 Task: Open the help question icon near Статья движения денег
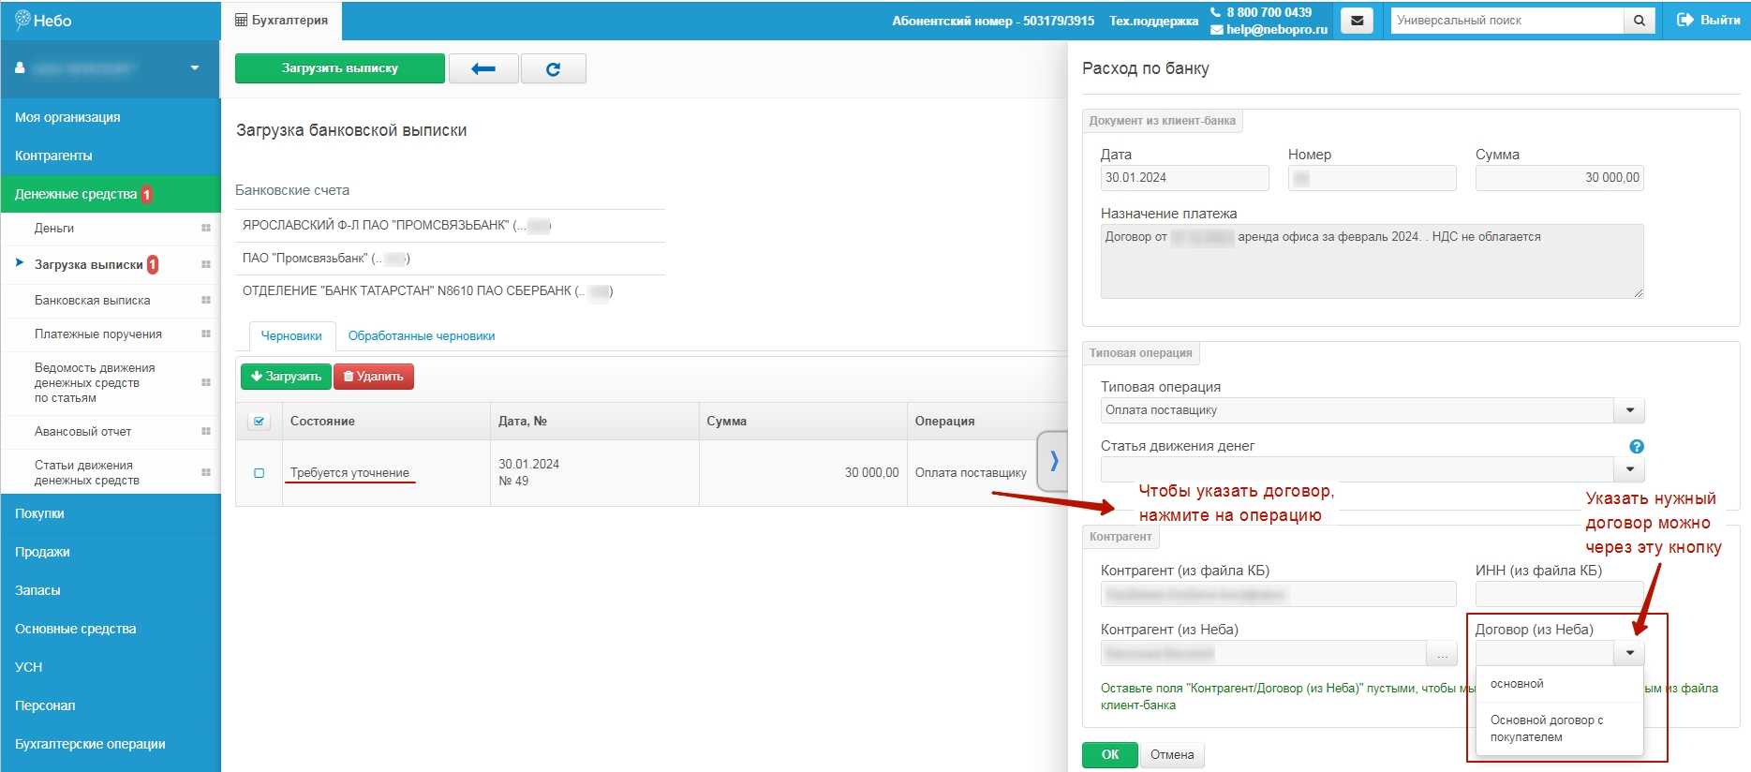click(x=1637, y=447)
